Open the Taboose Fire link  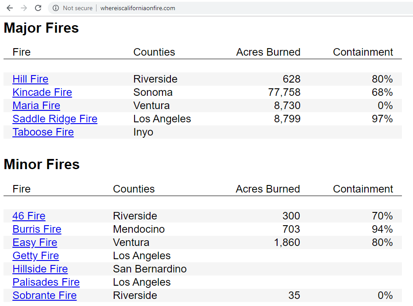point(43,132)
